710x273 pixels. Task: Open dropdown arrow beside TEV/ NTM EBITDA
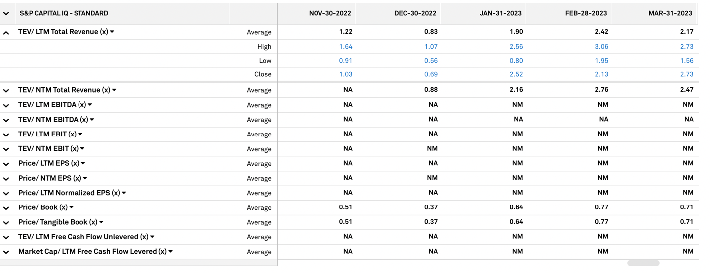[92, 120]
